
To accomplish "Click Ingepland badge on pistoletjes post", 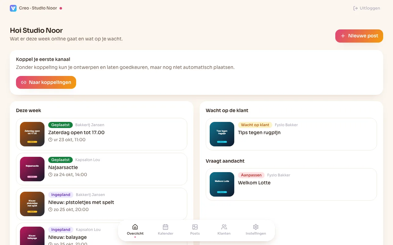I will 61,195.
